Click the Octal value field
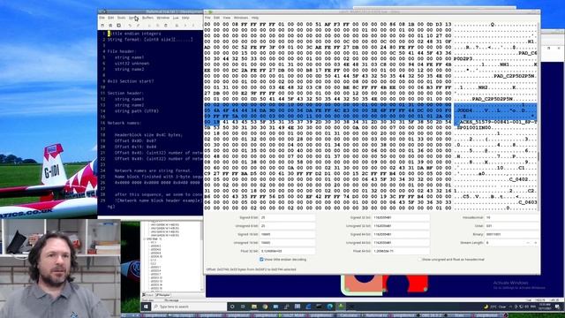 tap(512, 226)
